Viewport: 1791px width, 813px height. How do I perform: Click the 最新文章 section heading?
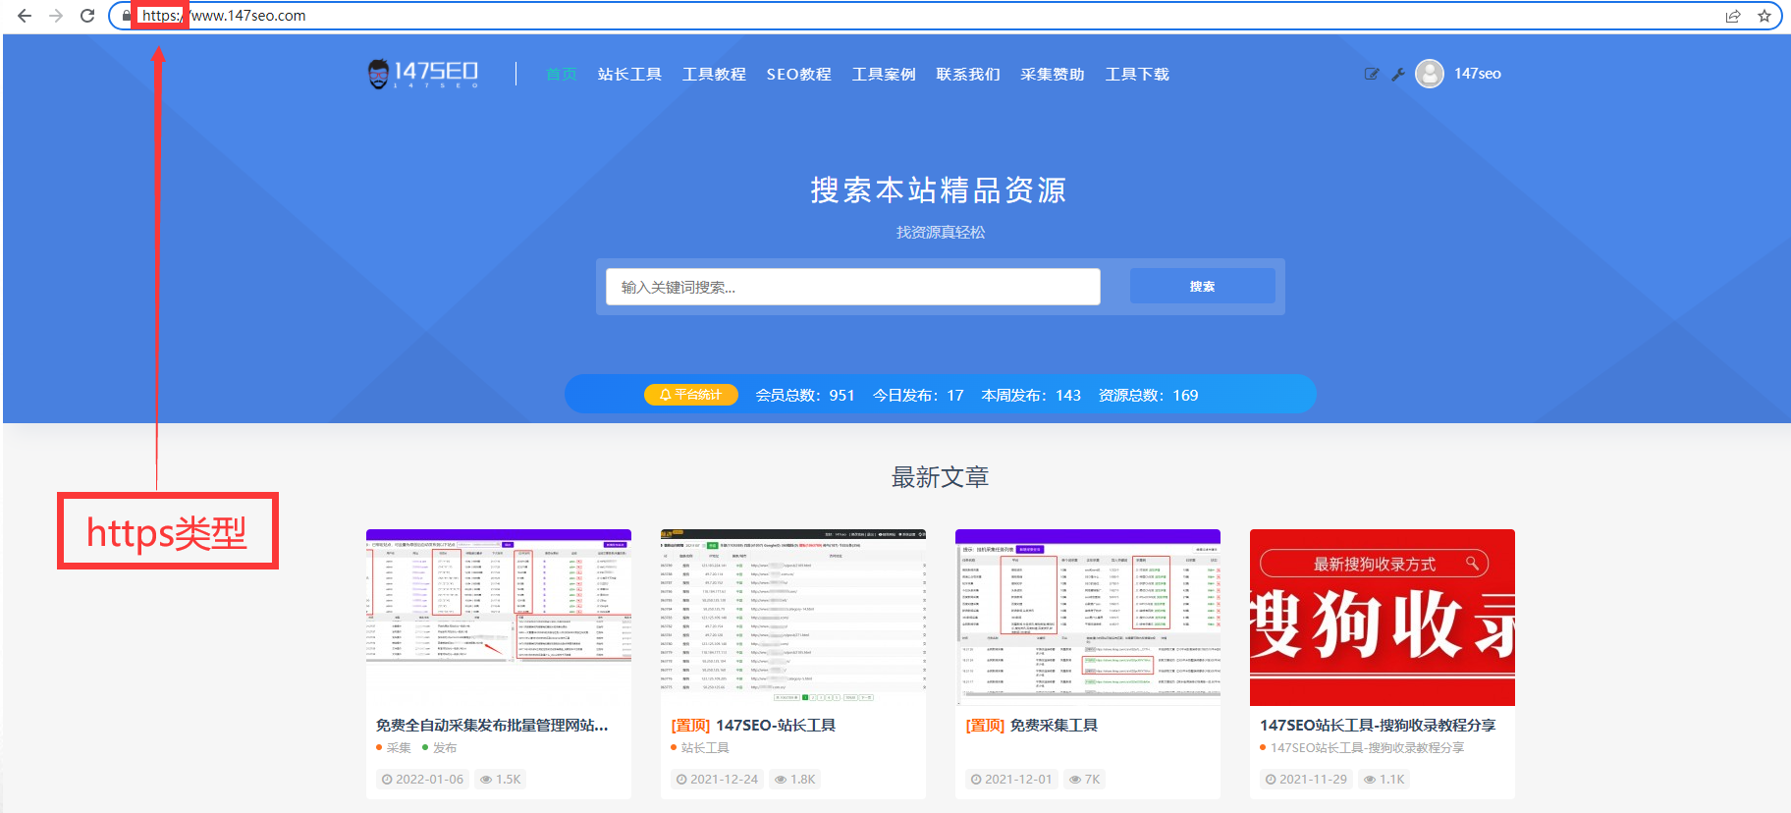click(940, 477)
